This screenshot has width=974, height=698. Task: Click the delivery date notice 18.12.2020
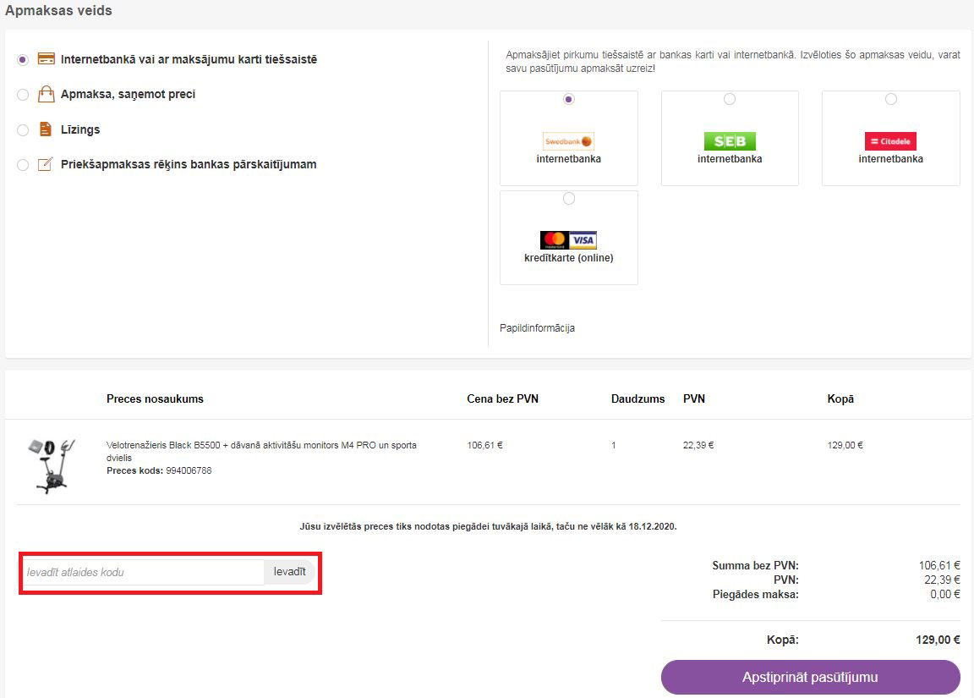click(488, 526)
